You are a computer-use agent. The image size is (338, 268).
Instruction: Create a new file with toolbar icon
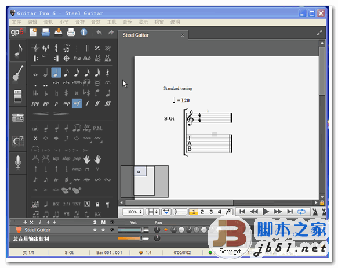click(33, 32)
